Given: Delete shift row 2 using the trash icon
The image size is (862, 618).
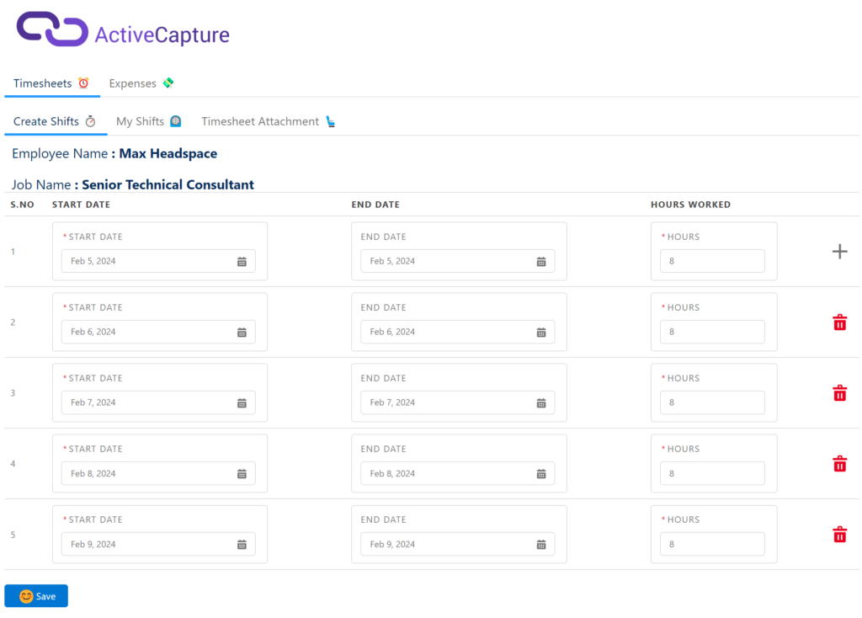Looking at the screenshot, I should (x=838, y=322).
